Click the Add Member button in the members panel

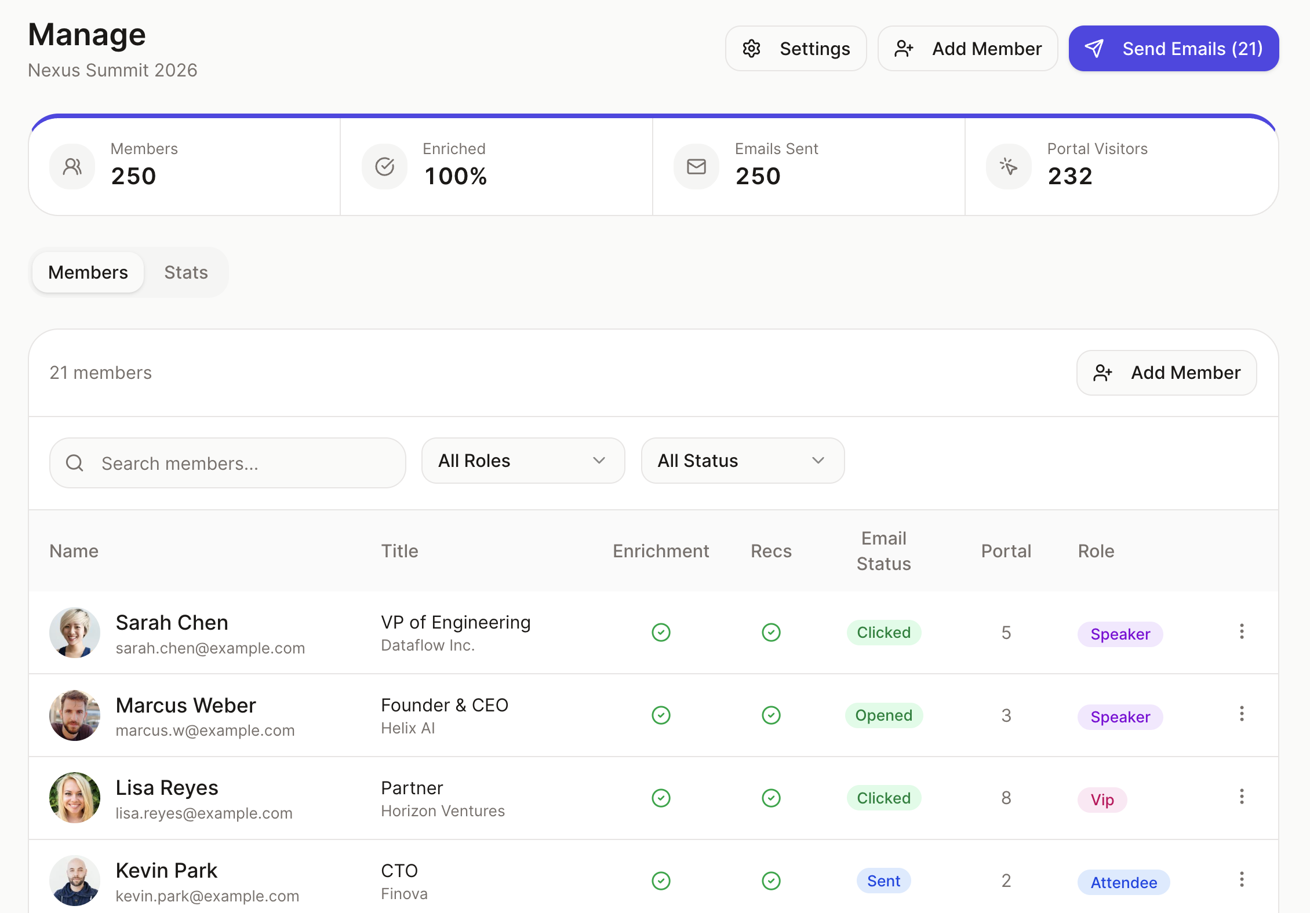1166,372
